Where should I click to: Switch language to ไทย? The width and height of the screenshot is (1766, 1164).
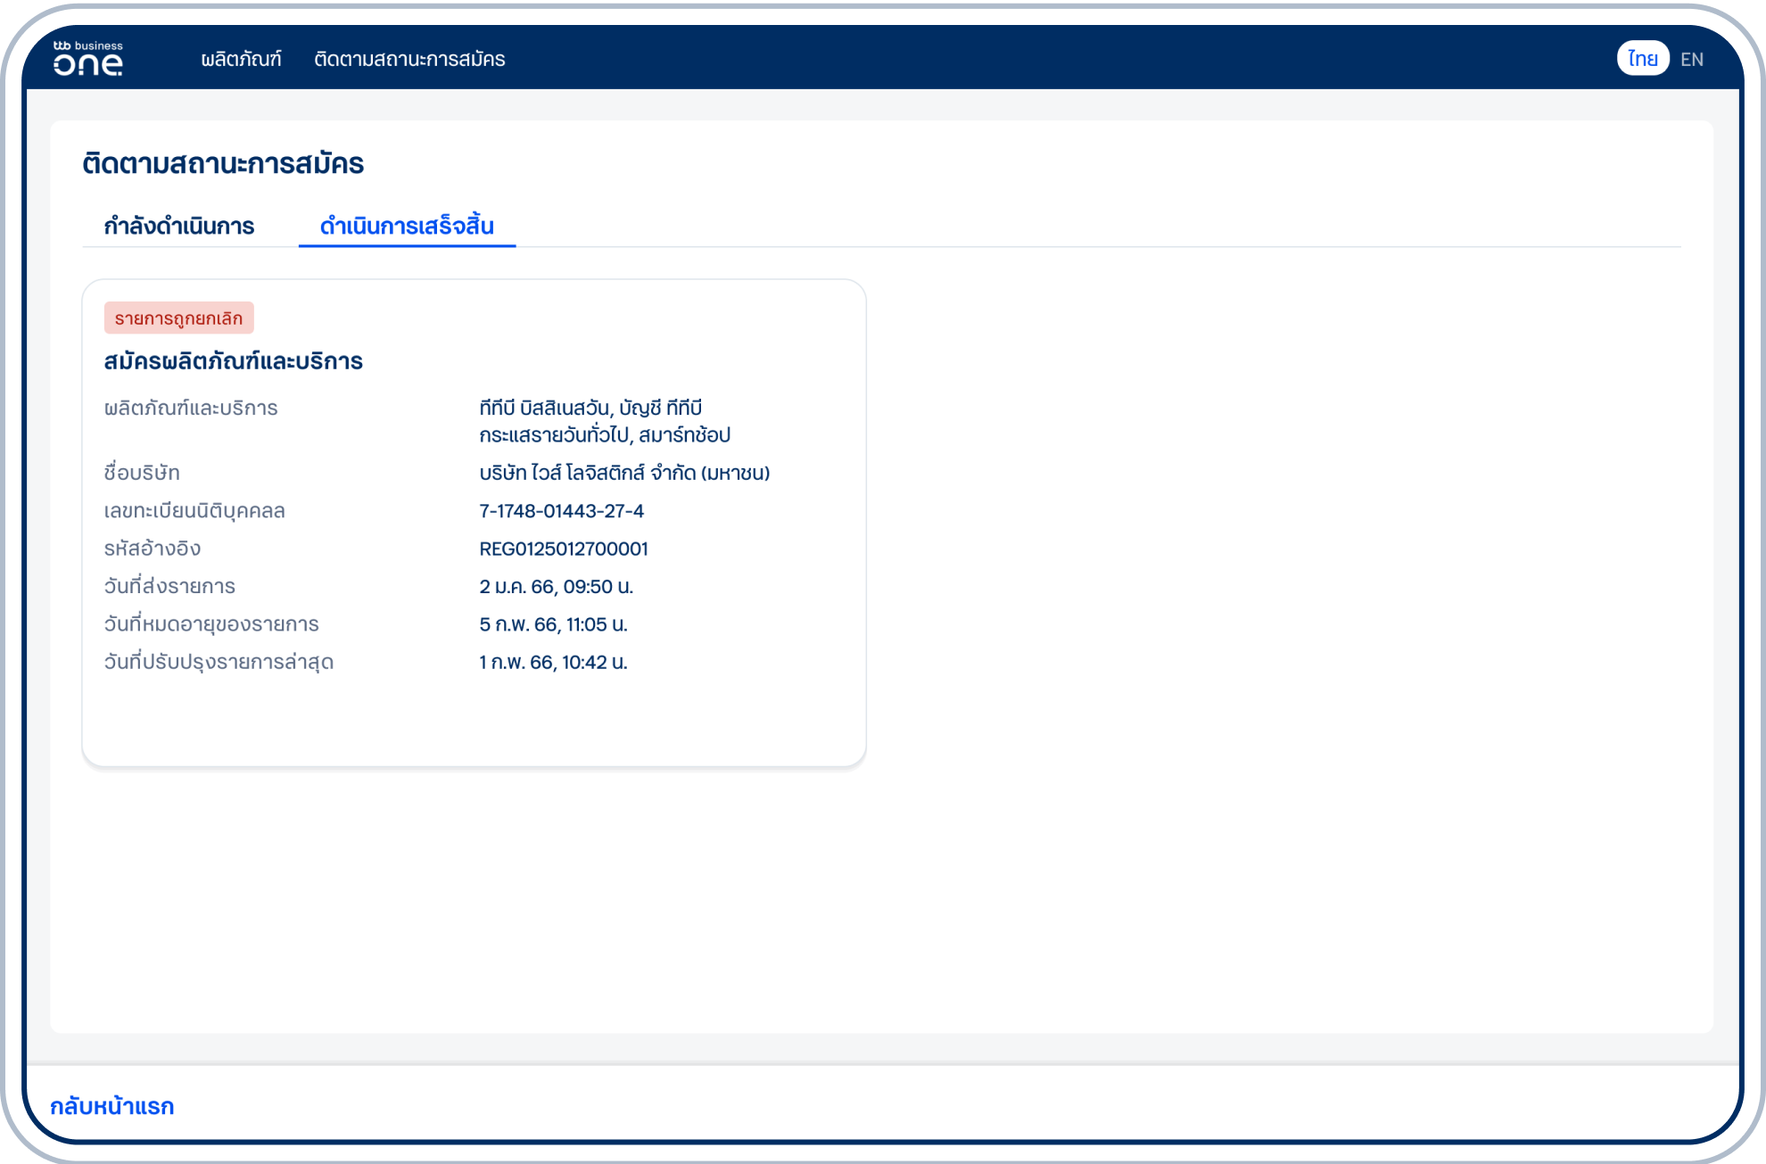click(1642, 59)
